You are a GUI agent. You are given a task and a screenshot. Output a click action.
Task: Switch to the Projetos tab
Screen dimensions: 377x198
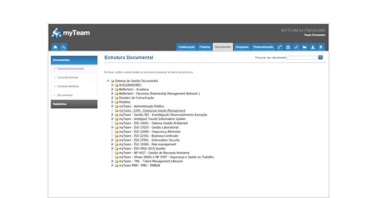[x=205, y=47]
